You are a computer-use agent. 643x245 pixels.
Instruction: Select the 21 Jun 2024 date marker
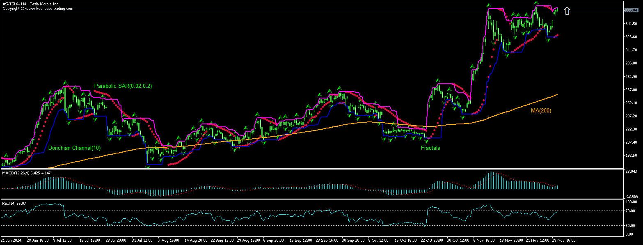(x=11, y=239)
